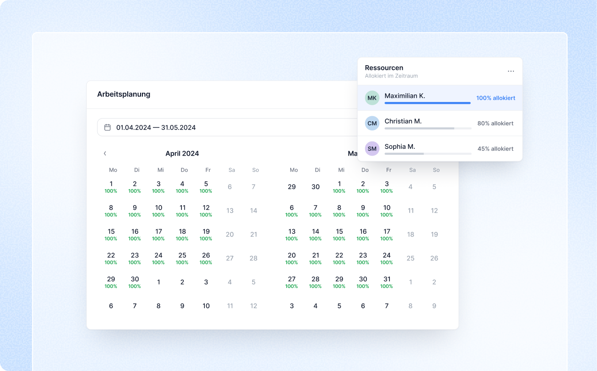
Task: Select April 15 in April 2024 calendar
Action: click(111, 234)
